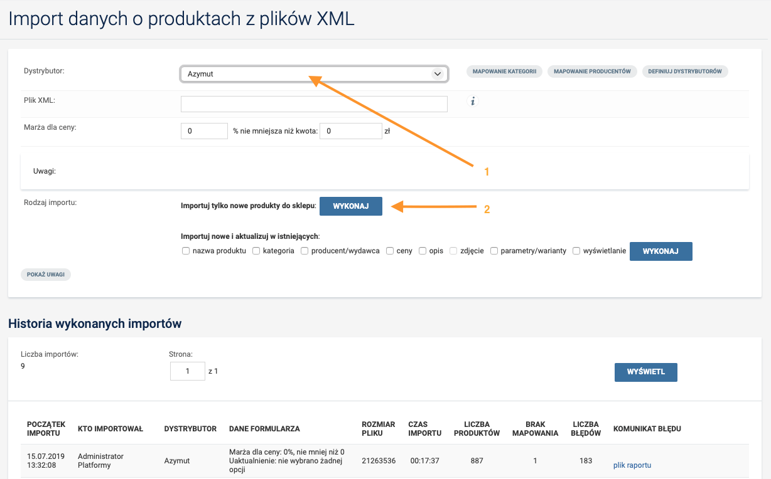Toggle the kategoria checkbox
Viewport: 771px width, 479px height.
tap(256, 251)
